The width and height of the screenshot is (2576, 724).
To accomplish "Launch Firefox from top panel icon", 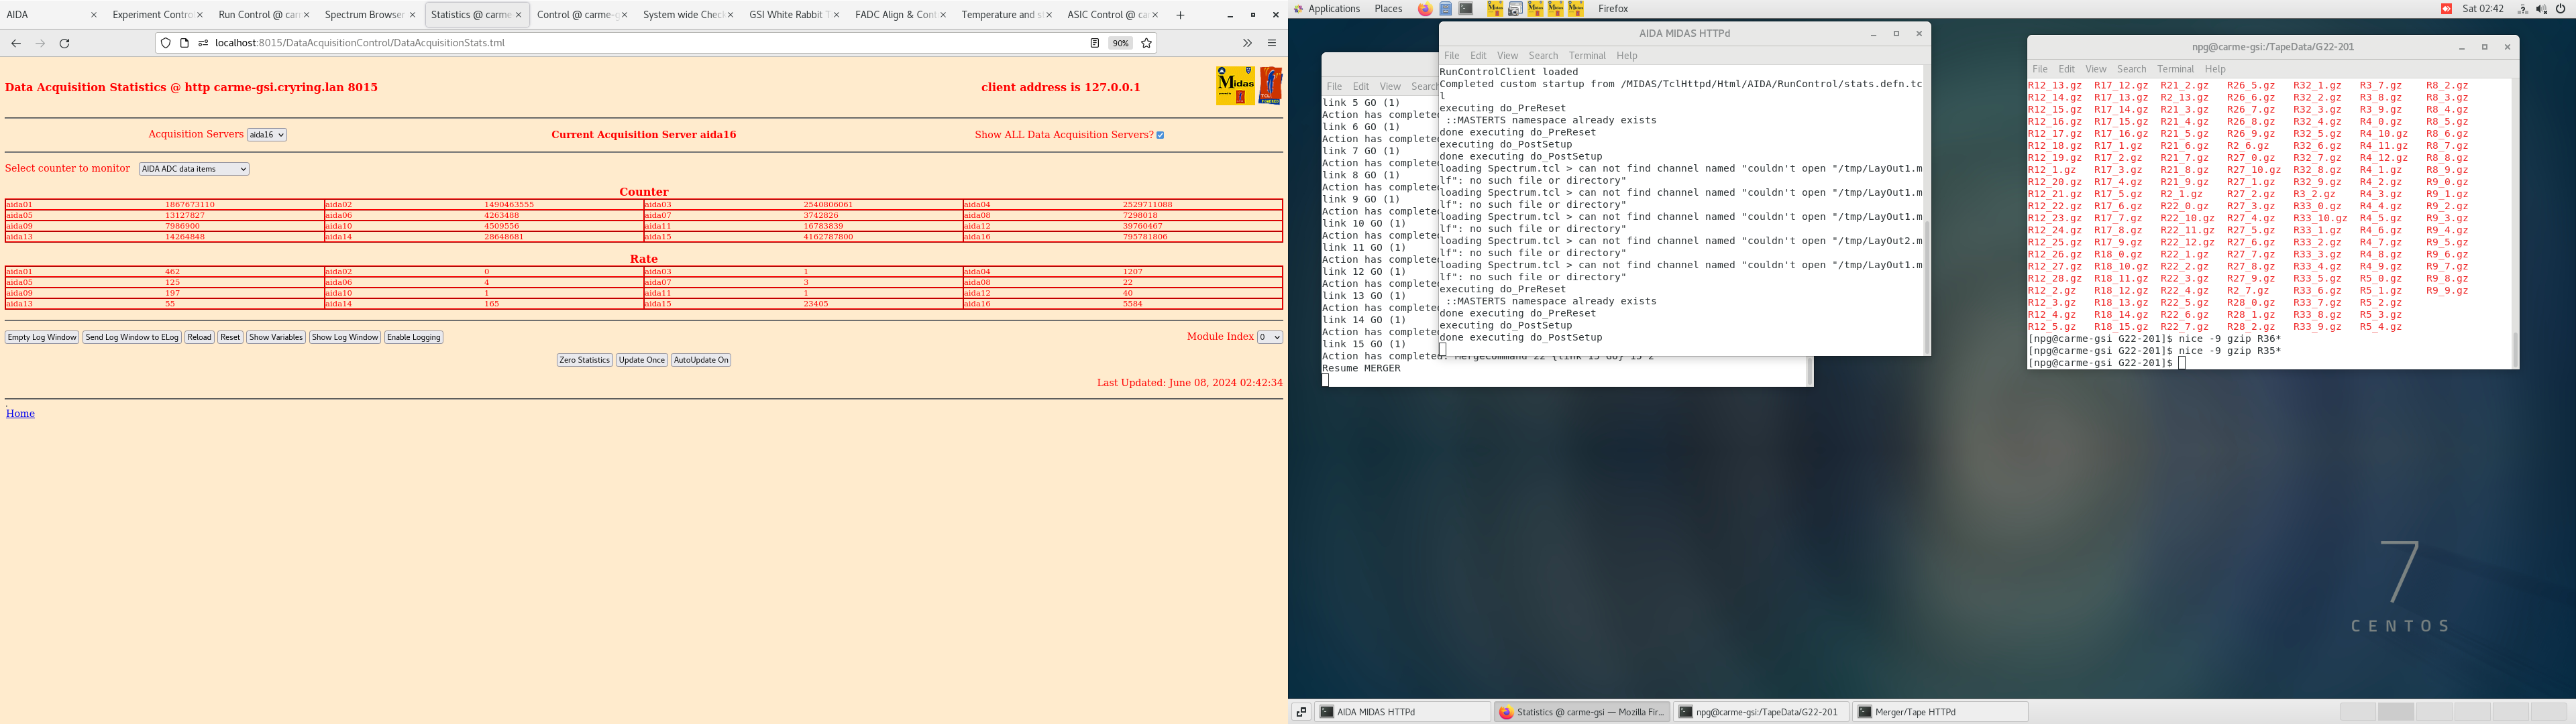I will tap(1425, 9).
